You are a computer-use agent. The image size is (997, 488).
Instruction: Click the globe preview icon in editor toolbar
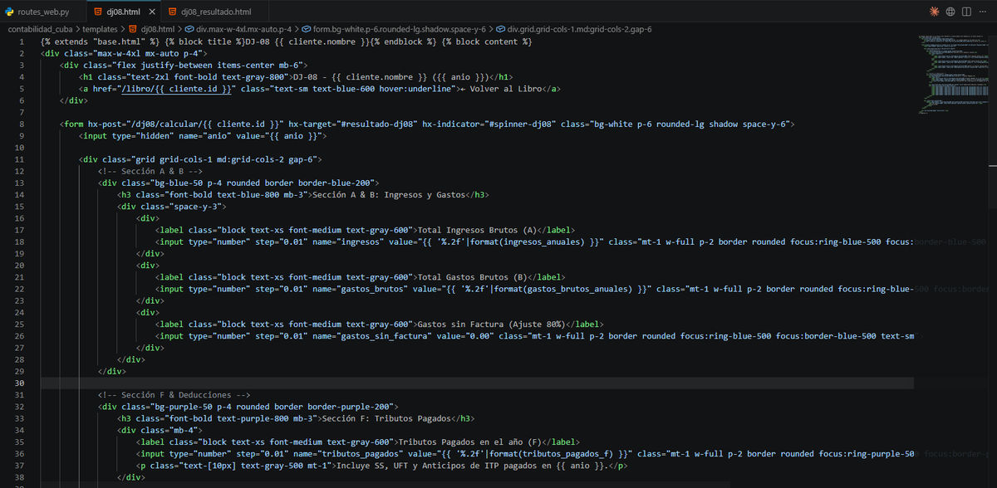(950, 12)
